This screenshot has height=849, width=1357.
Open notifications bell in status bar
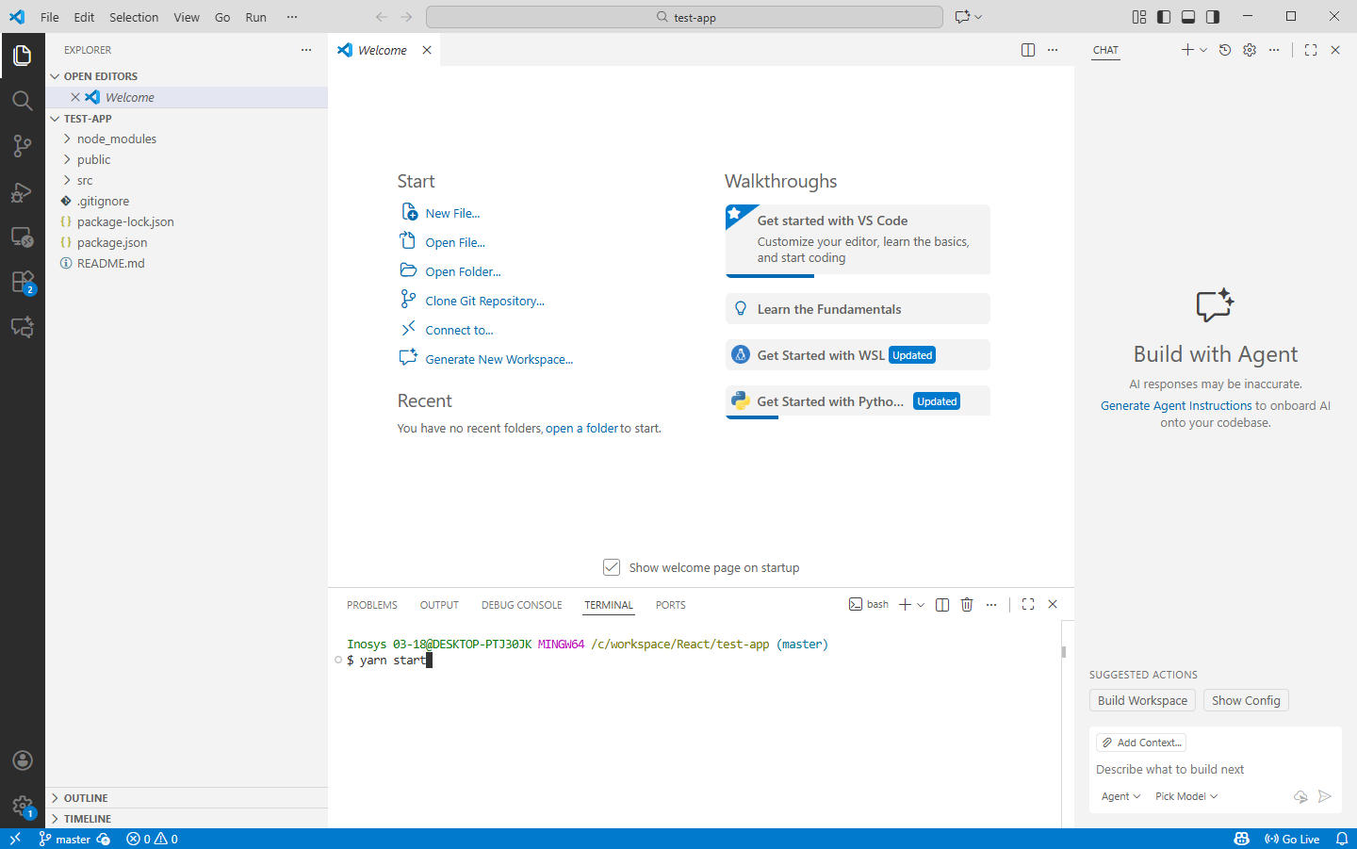(x=1342, y=839)
